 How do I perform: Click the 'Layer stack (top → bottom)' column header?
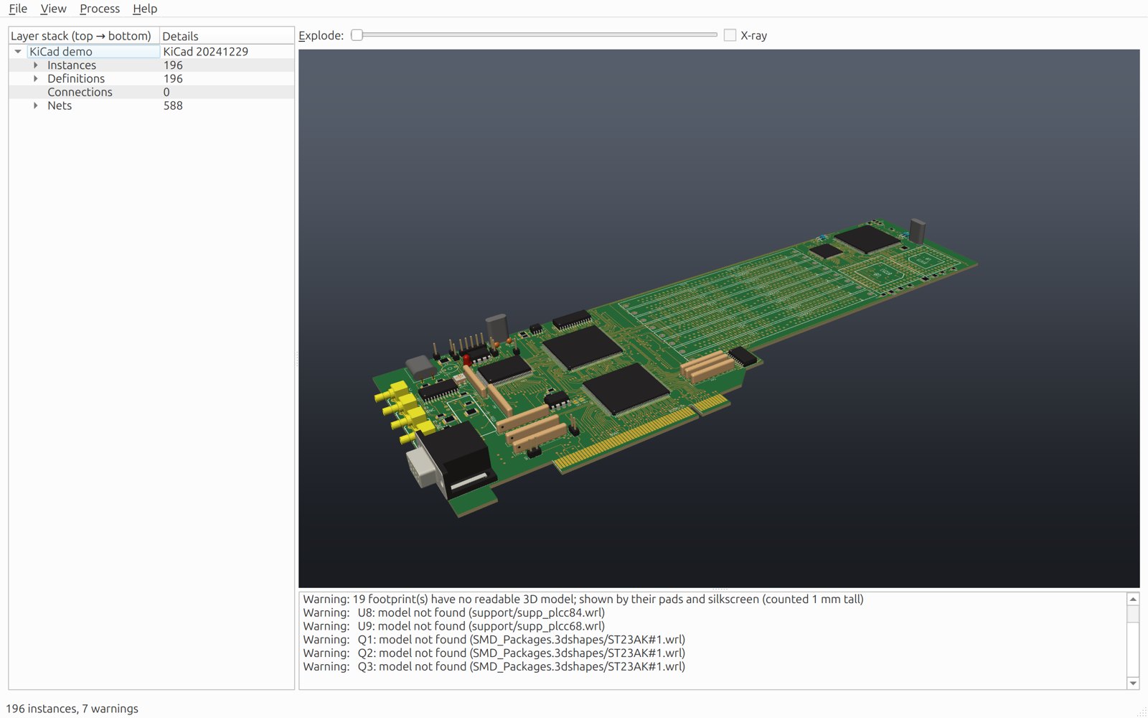click(84, 36)
